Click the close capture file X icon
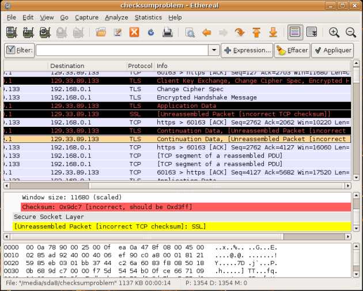This screenshot has width=363, height=291. coord(134,32)
